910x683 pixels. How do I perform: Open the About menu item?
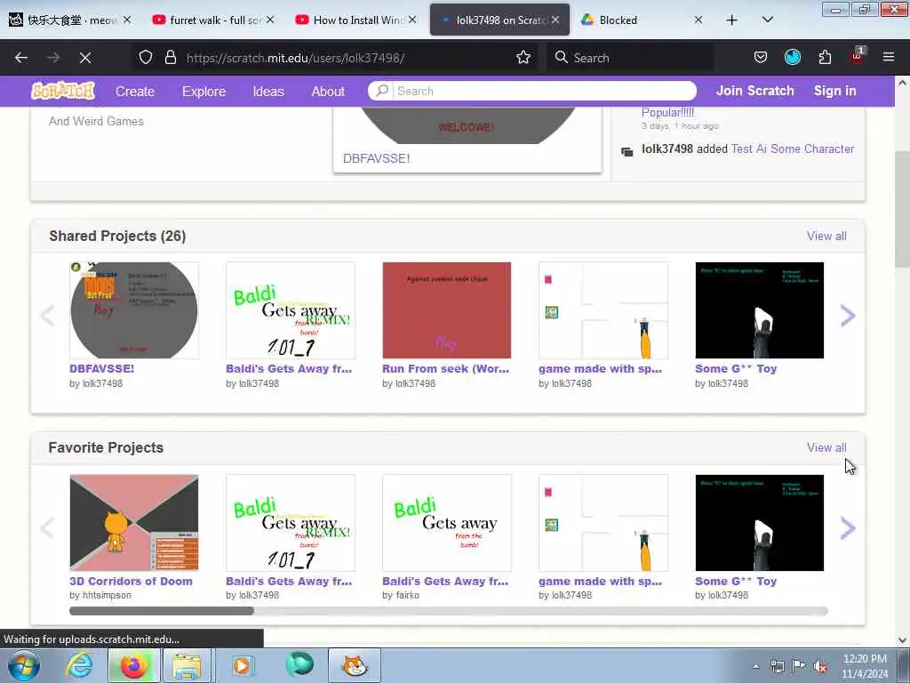(328, 92)
